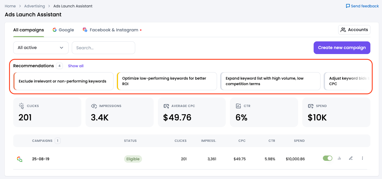Click the campaign Search input field
382x179 pixels.
[x=103, y=48]
